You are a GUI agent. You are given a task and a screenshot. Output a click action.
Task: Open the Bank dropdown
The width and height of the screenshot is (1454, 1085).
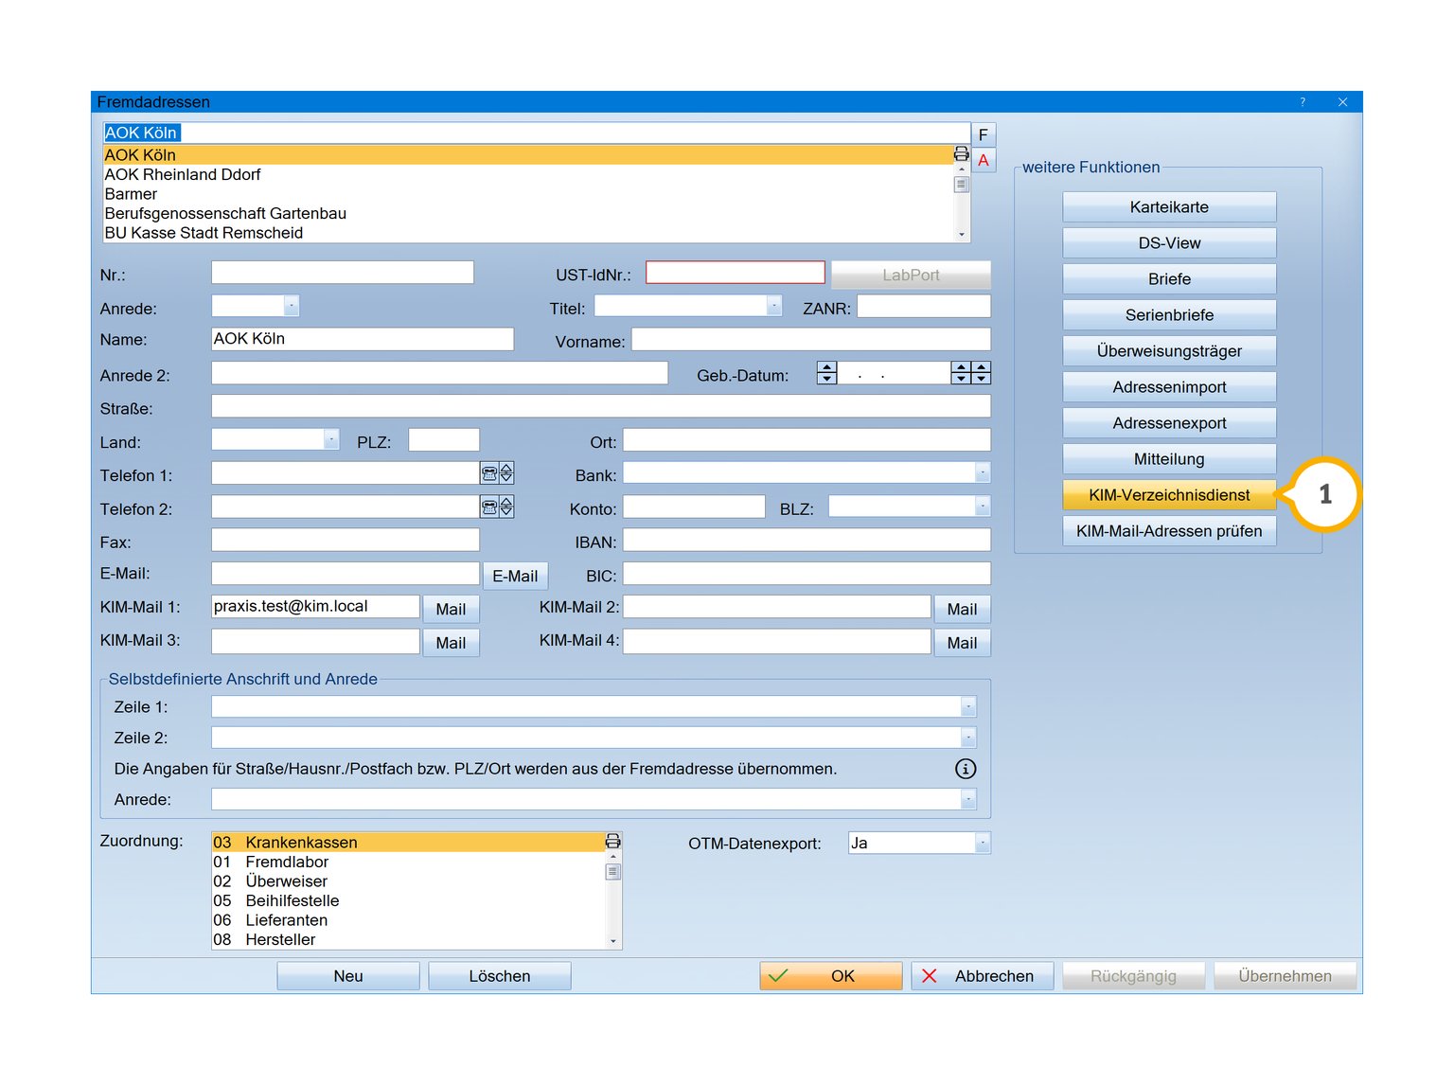(x=983, y=472)
